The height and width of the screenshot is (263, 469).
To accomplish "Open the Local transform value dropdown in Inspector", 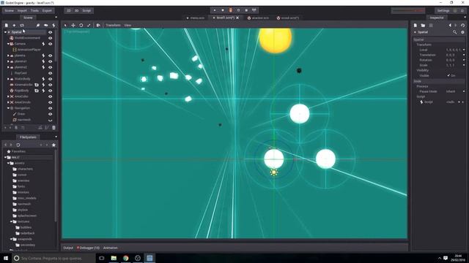I will point(464,50).
